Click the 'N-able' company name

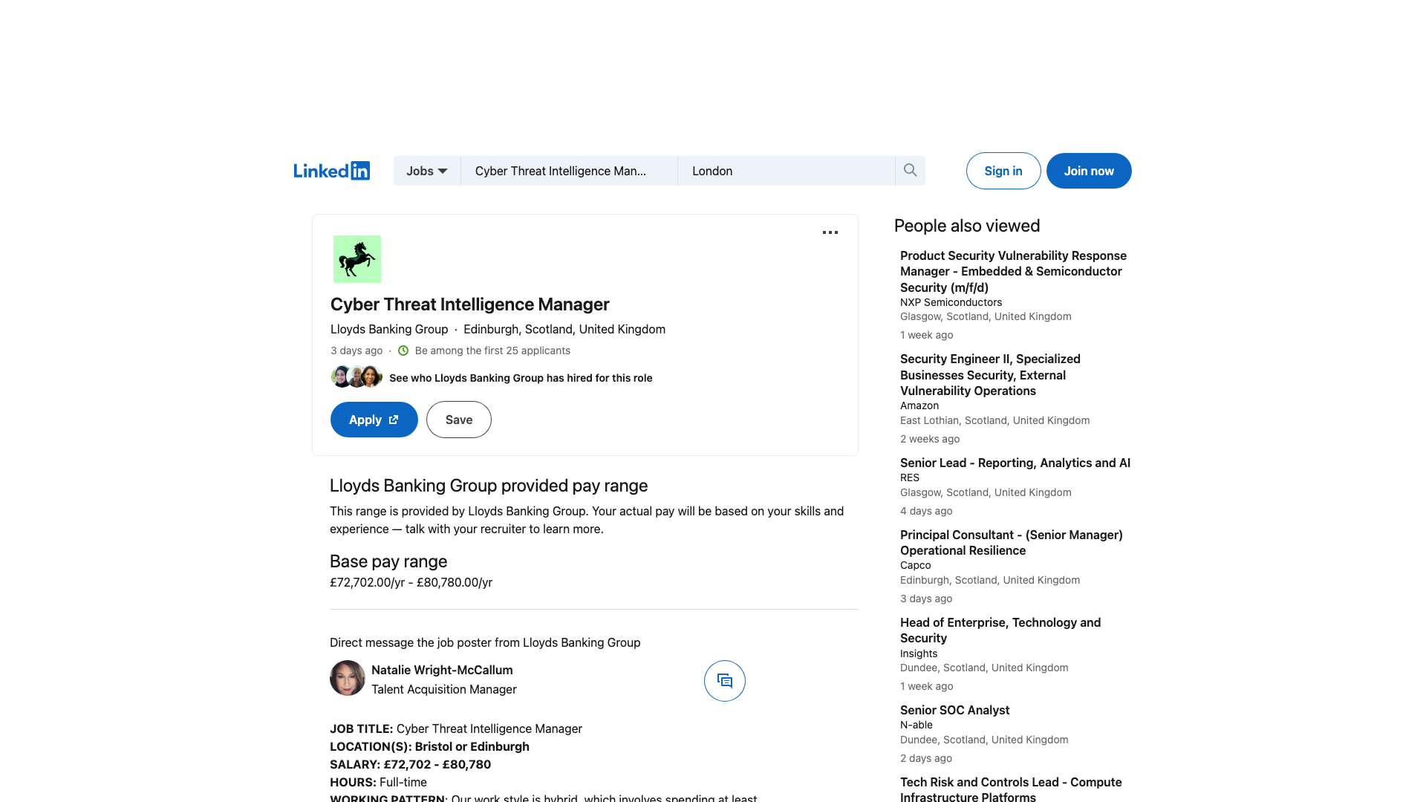pyautogui.click(x=917, y=725)
